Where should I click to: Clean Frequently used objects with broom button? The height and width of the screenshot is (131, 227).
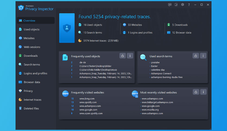(x=122, y=56)
